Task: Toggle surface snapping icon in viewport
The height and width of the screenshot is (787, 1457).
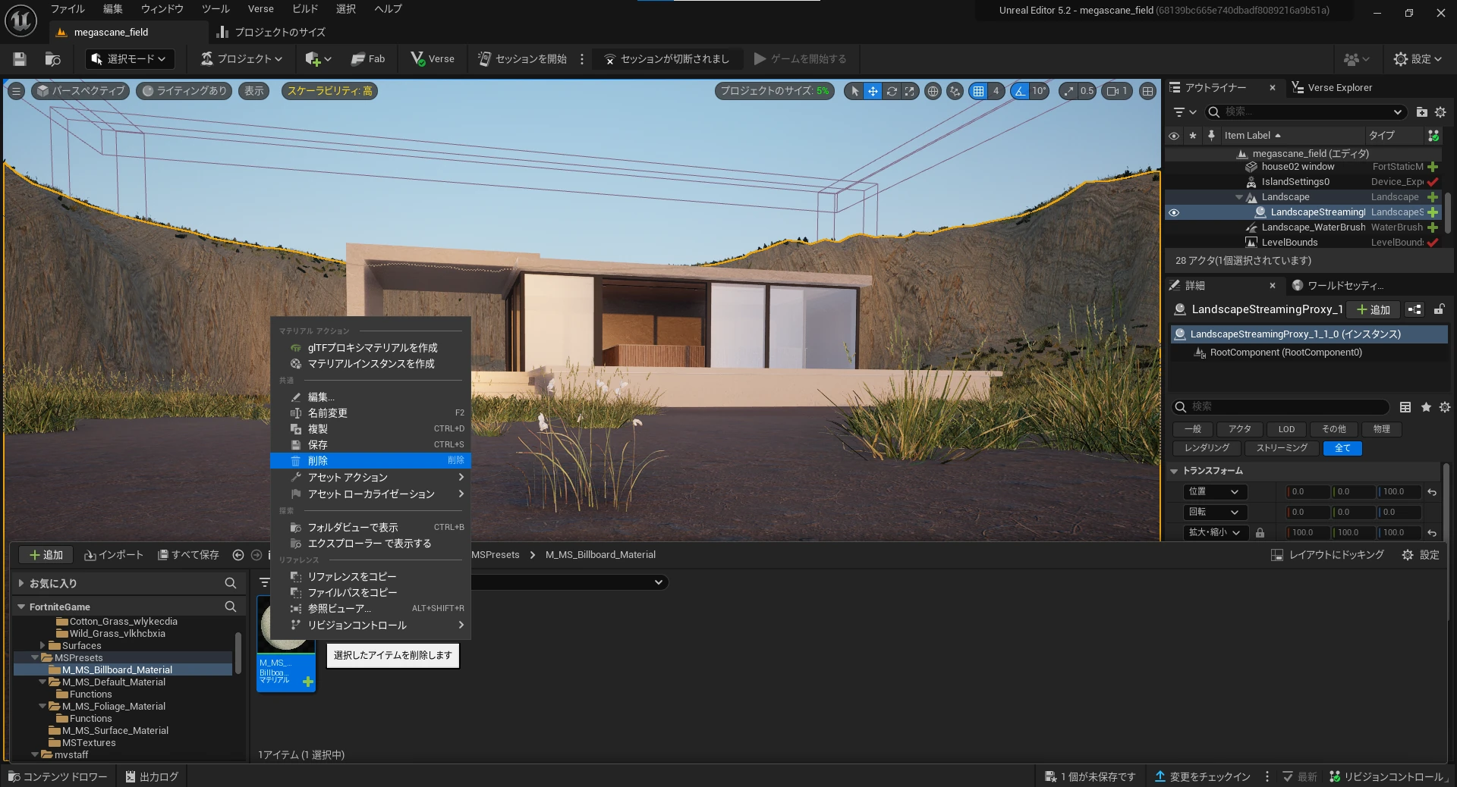Action: click(955, 91)
